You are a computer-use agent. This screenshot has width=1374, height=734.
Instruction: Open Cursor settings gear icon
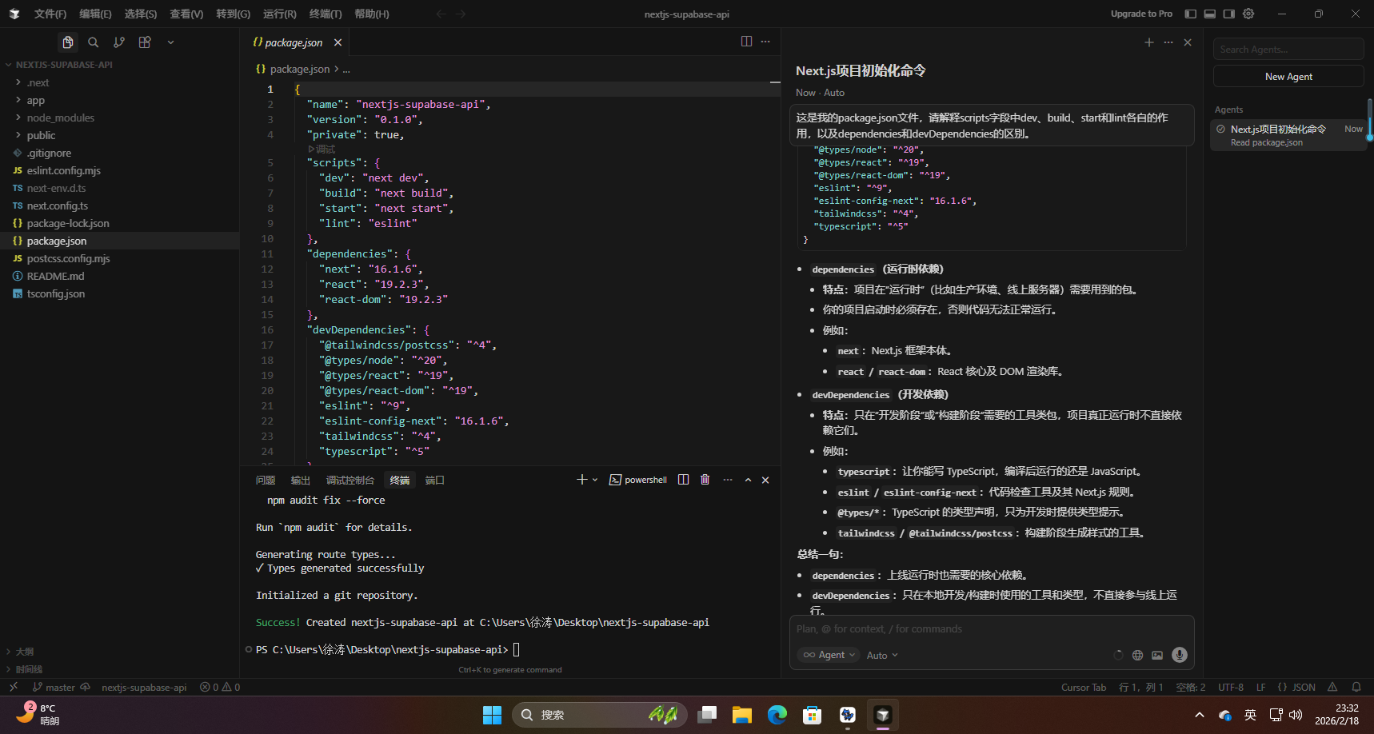(x=1248, y=14)
